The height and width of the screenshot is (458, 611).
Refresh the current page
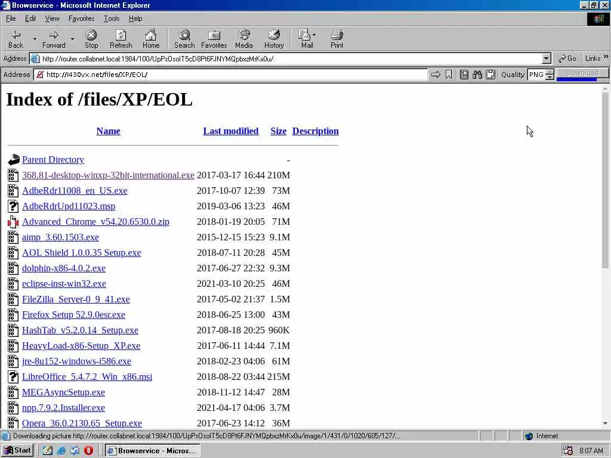(121, 39)
